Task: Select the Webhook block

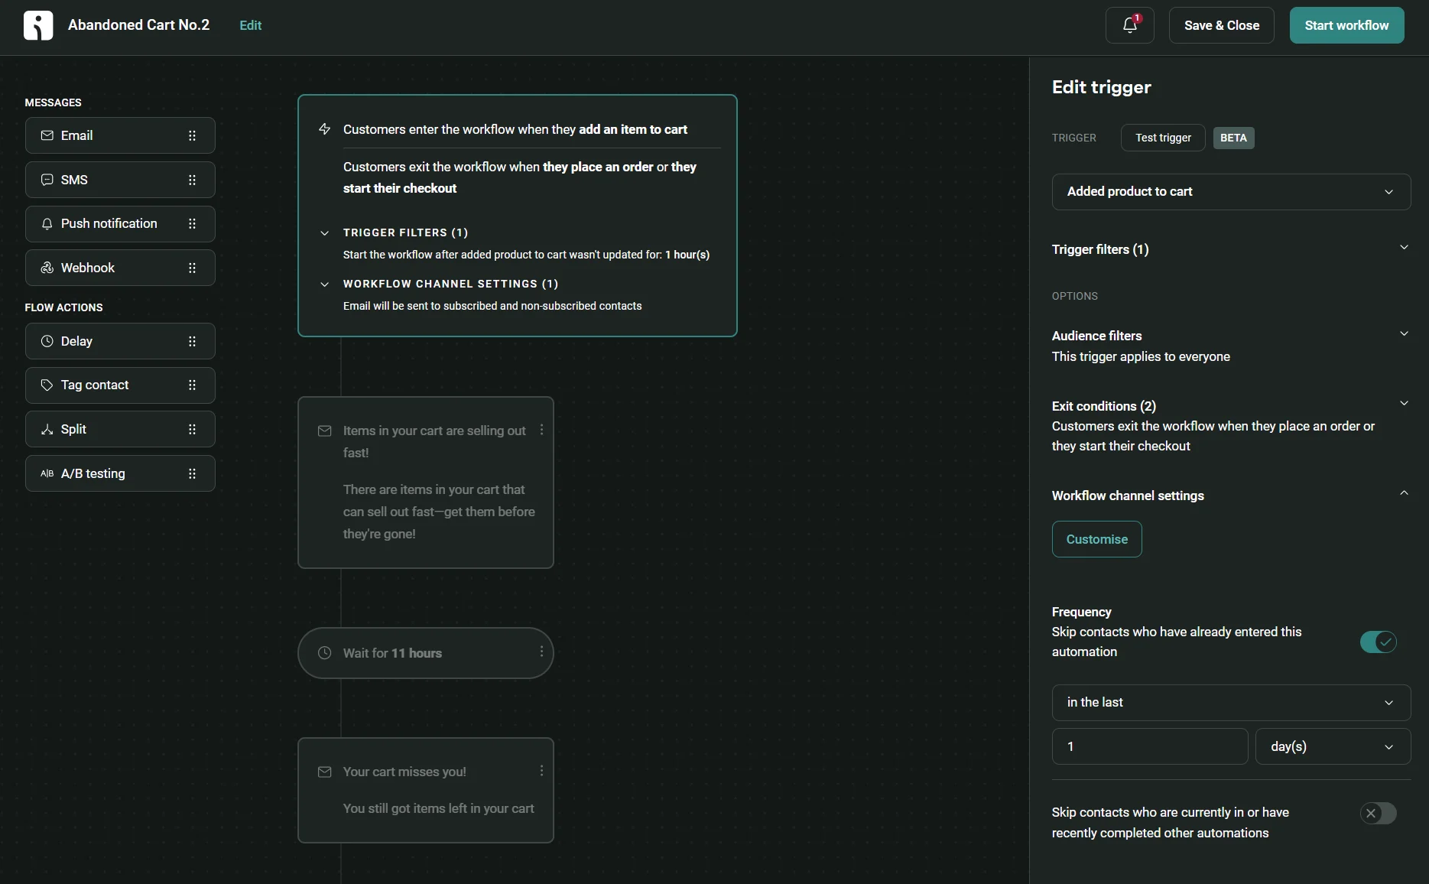Action: click(120, 268)
